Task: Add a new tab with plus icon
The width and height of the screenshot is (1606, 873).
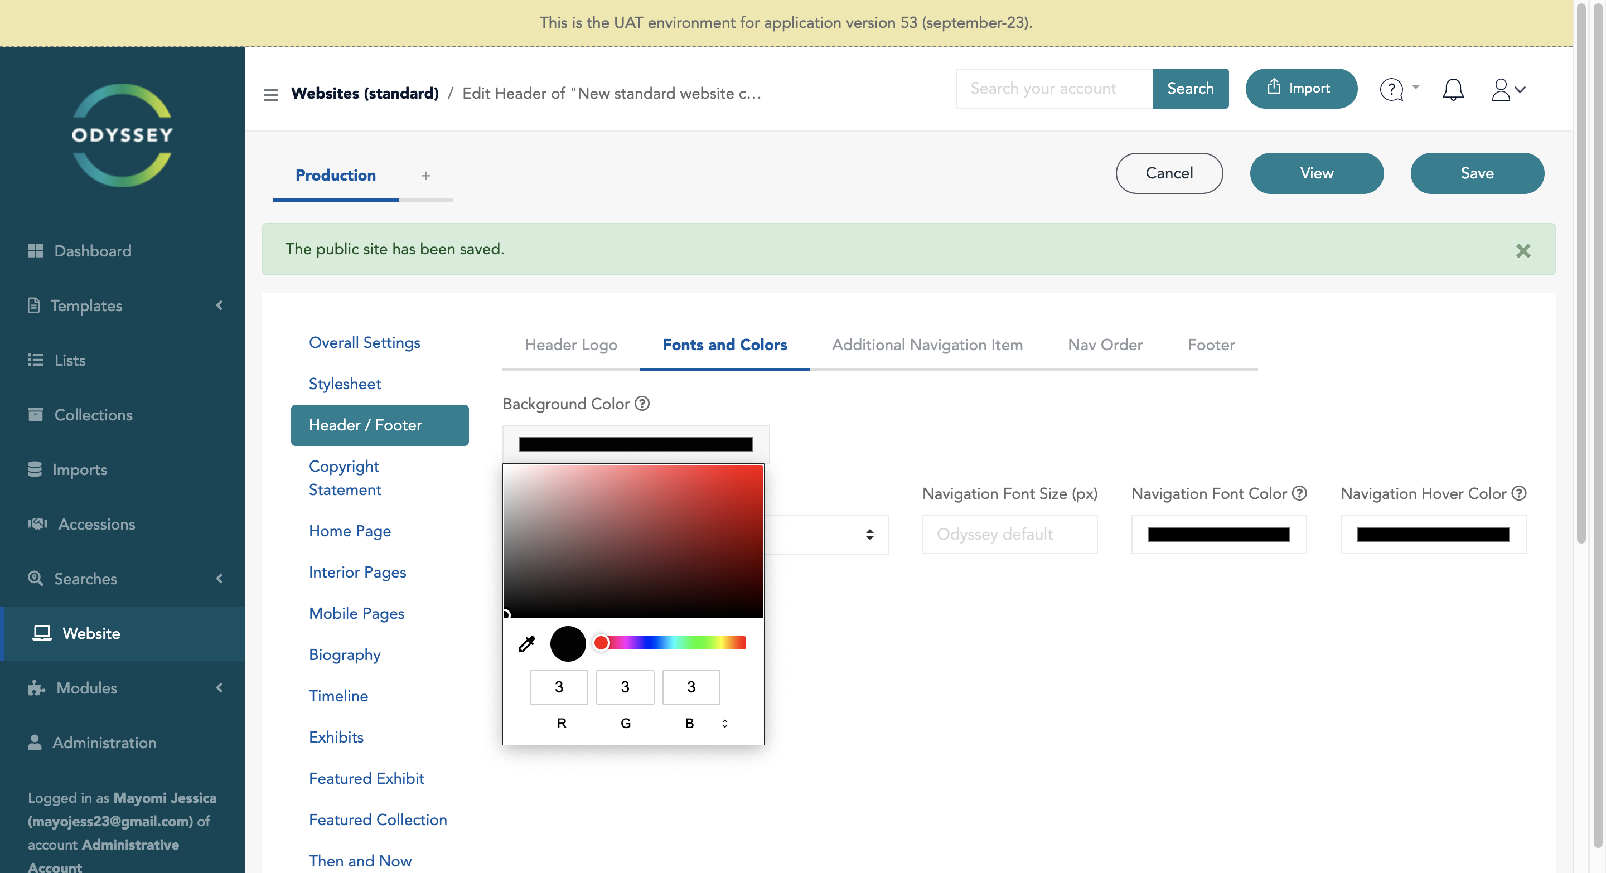Action: pos(426,176)
